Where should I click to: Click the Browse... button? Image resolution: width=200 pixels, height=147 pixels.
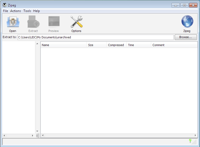click(x=186, y=37)
